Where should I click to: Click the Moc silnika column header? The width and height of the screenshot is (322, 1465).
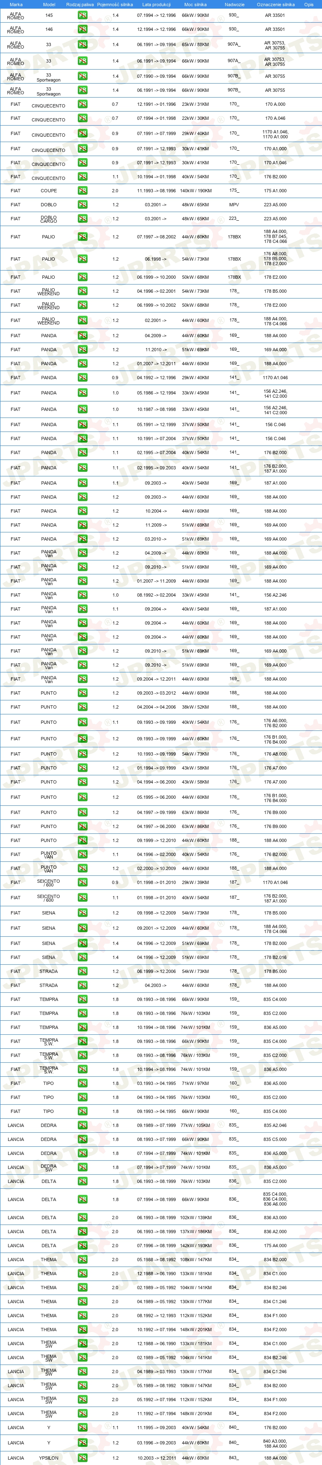point(195,5)
